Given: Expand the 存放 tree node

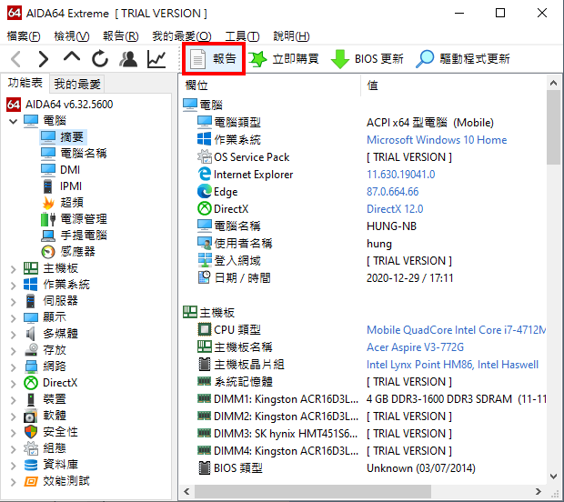Looking at the screenshot, I should pyautogui.click(x=14, y=351).
